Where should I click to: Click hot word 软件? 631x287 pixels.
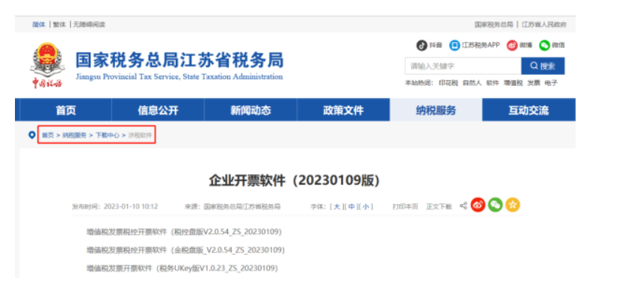(493, 83)
